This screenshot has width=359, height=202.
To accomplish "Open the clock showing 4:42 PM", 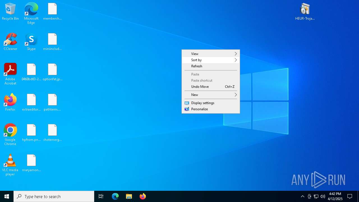I will [335, 196].
